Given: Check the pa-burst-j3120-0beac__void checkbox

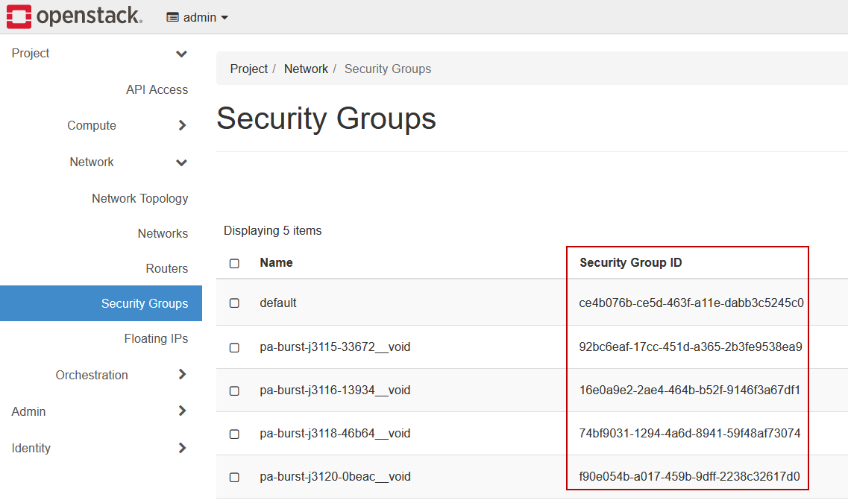Looking at the screenshot, I should click(x=234, y=477).
